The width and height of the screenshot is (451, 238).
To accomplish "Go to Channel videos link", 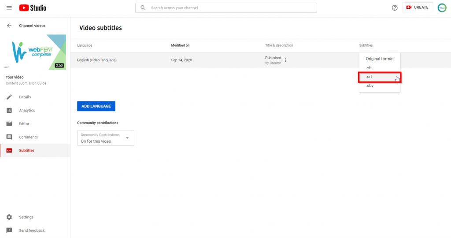I will click(32, 26).
